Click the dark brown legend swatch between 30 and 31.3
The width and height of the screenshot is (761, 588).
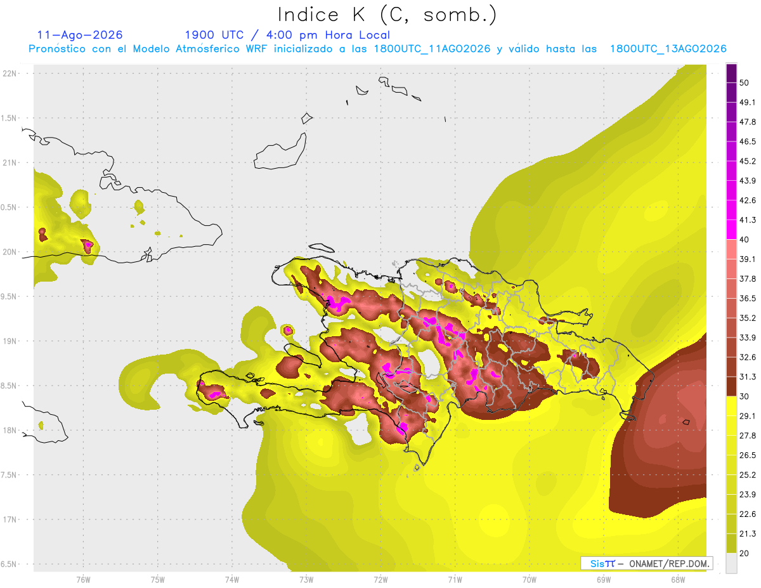[x=731, y=386]
